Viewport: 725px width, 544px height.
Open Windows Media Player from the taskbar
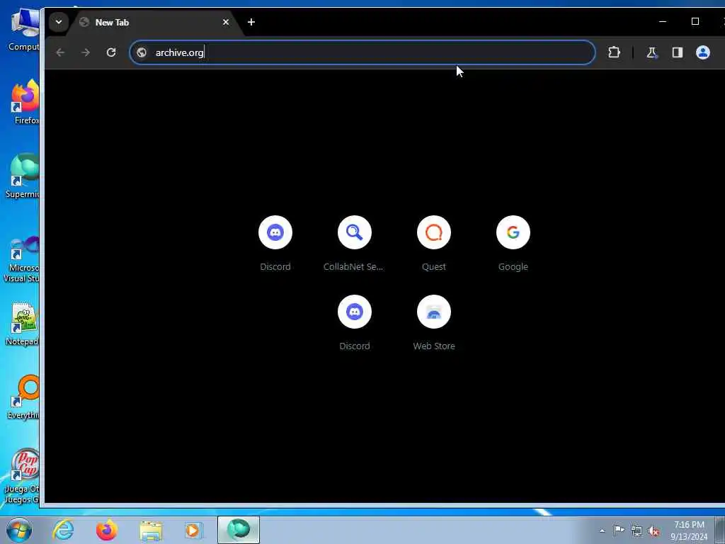click(193, 530)
